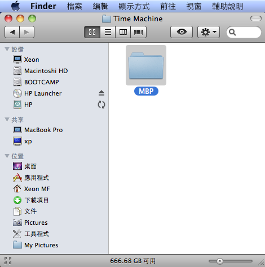Image resolution: width=265 pixels, height=267 pixels.
Task: Click the Time Machine title folder icon
Action: coord(107,19)
